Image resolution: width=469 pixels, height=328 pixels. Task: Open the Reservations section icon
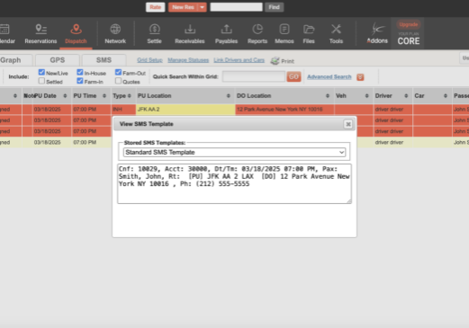pos(41,29)
